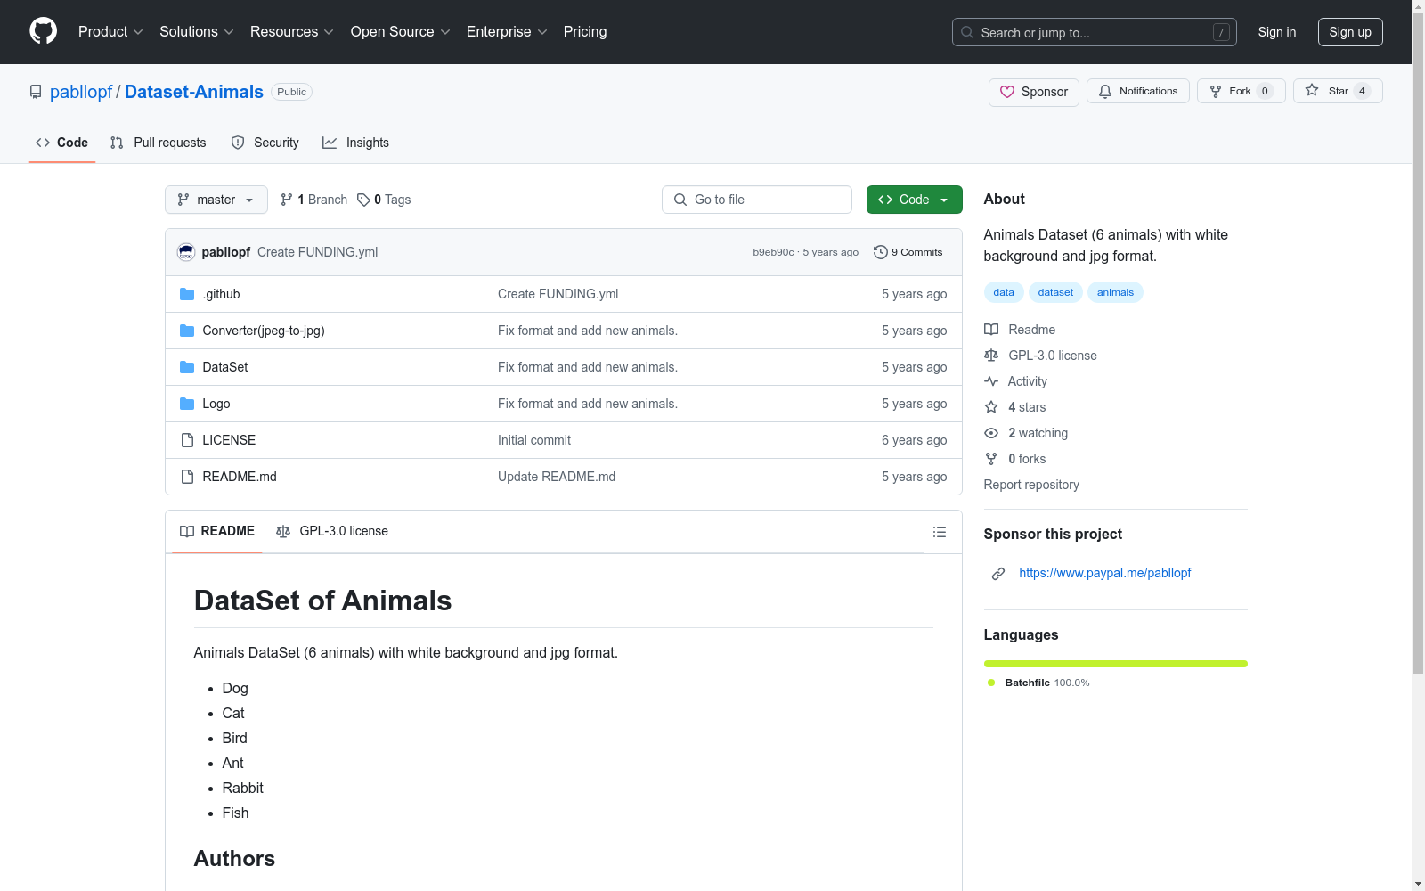This screenshot has height=891, width=1425.
Task: Open the green Code dropdown button
Action: (915, 200)
